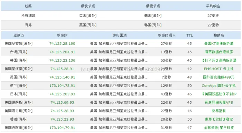Screen dimensions: 242x133
Task: Open sponsor link EMSHOST 云主机
Action: coord(219,69)
